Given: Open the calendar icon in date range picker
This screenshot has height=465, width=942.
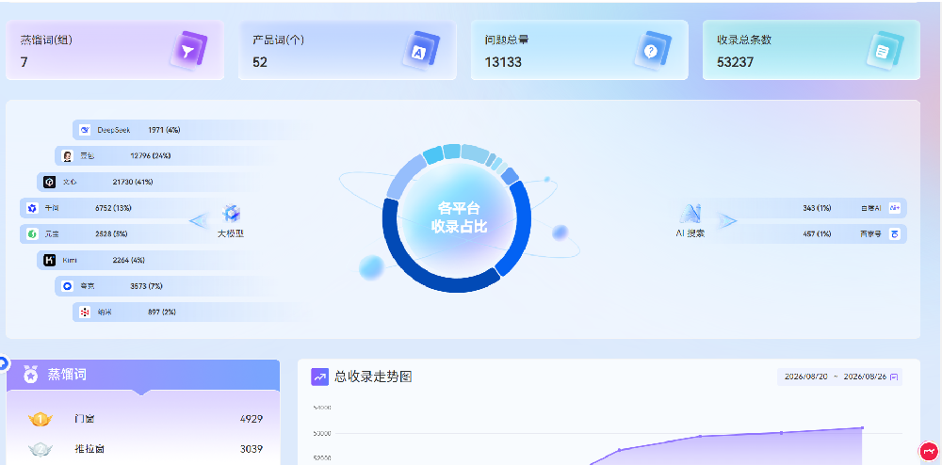Looking at the screenshot, I should coord(894,377).
